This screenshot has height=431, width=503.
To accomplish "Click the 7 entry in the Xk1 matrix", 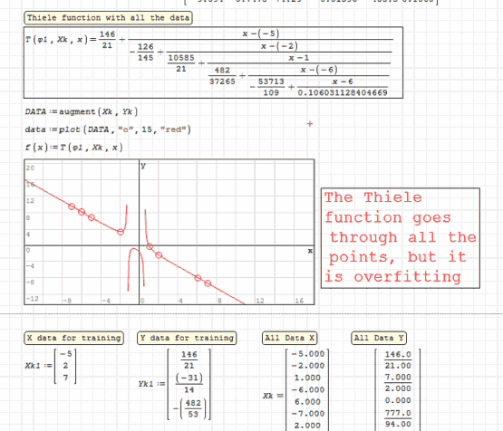I will point(65,378).
